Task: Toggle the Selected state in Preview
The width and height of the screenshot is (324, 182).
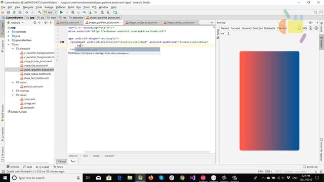Action: click(258, 28)
